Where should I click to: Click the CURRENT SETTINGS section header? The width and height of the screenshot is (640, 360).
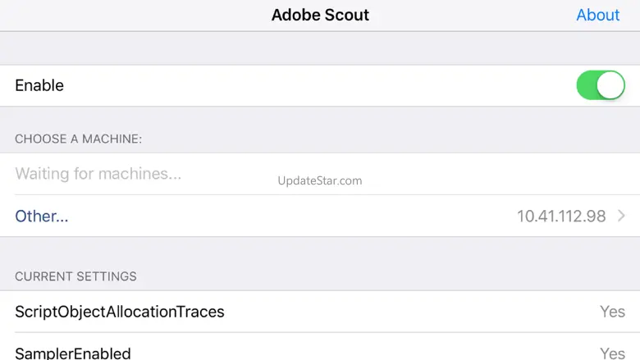pyautogui.click(x=75, y=276)
